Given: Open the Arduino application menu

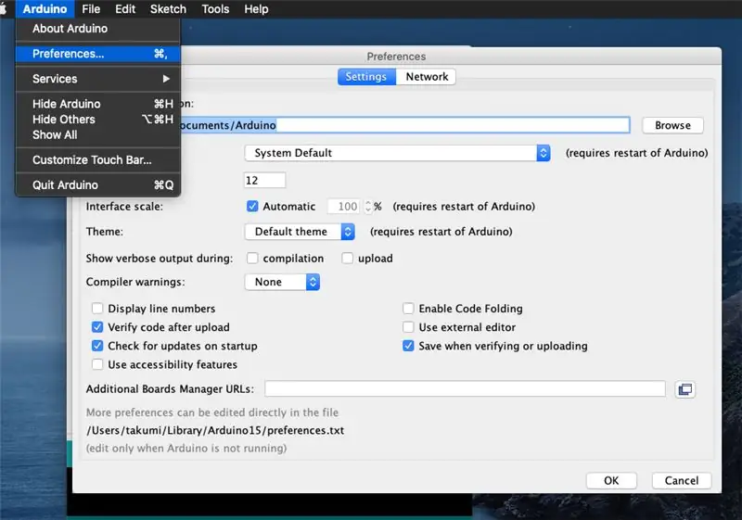Looking at the screenshot, I should click(45, 9).
